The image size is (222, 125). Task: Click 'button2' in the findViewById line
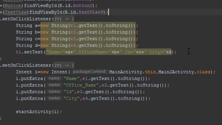click(83, 6)
